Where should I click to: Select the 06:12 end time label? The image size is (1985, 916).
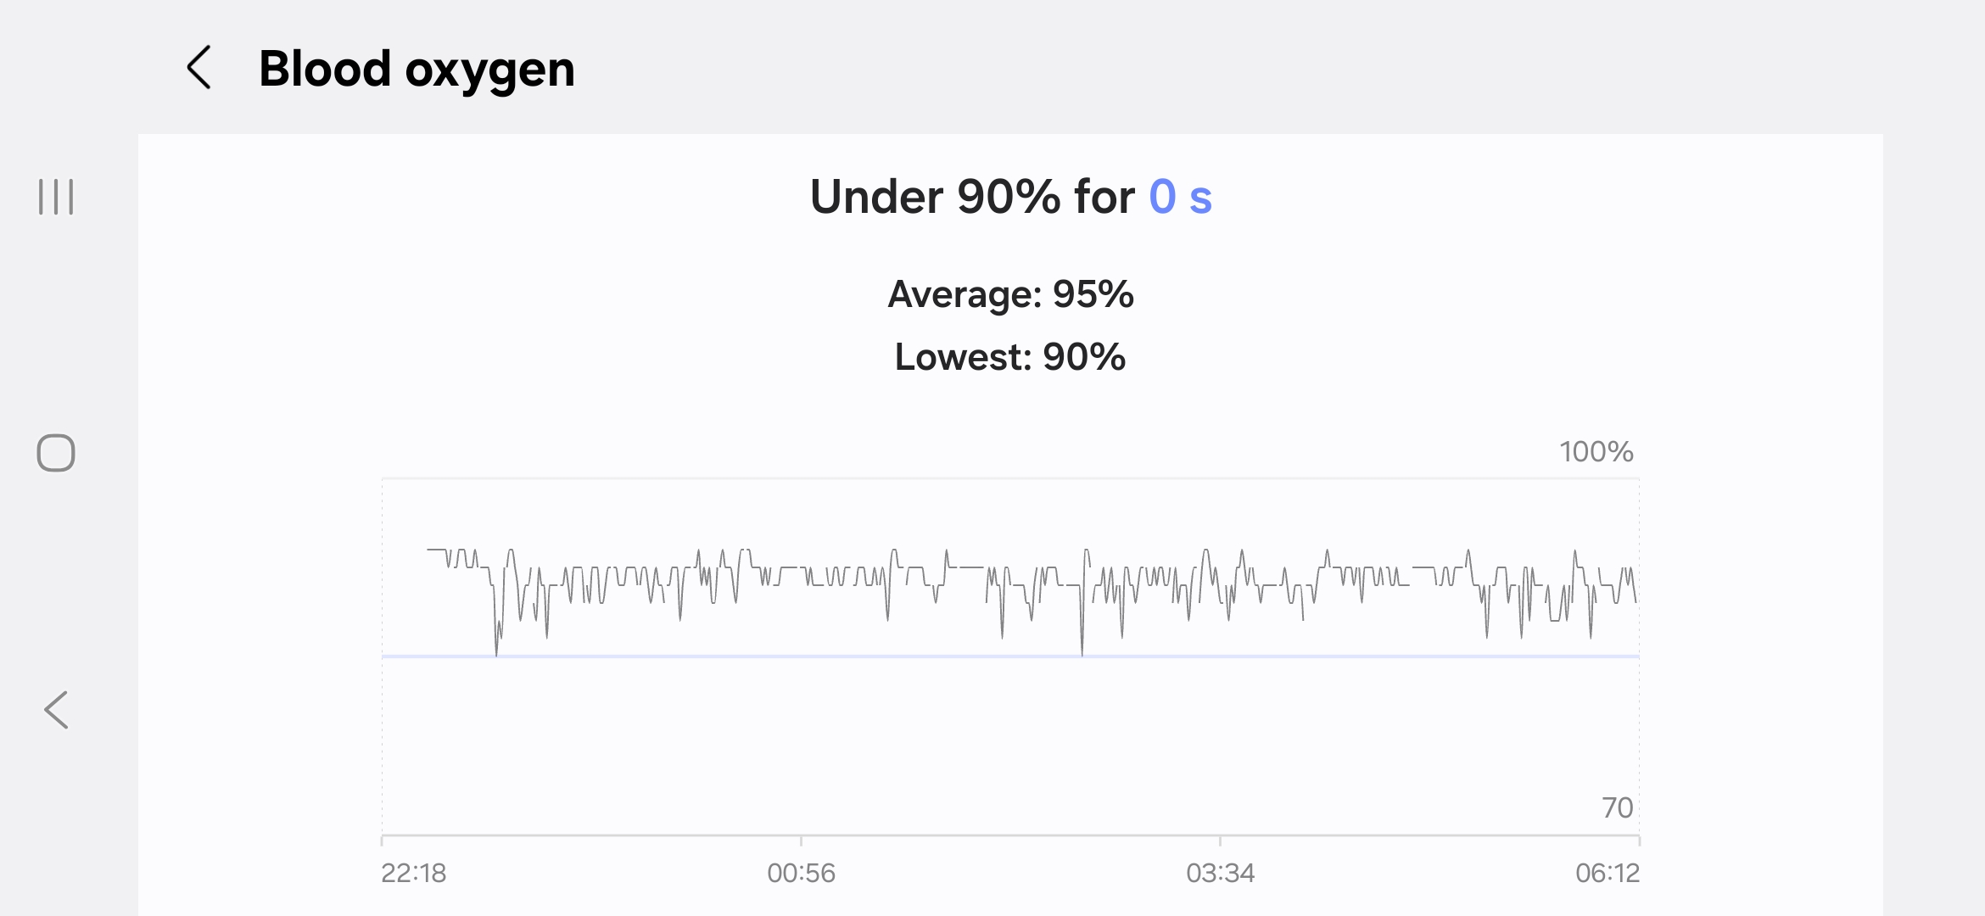[1607, 873]
